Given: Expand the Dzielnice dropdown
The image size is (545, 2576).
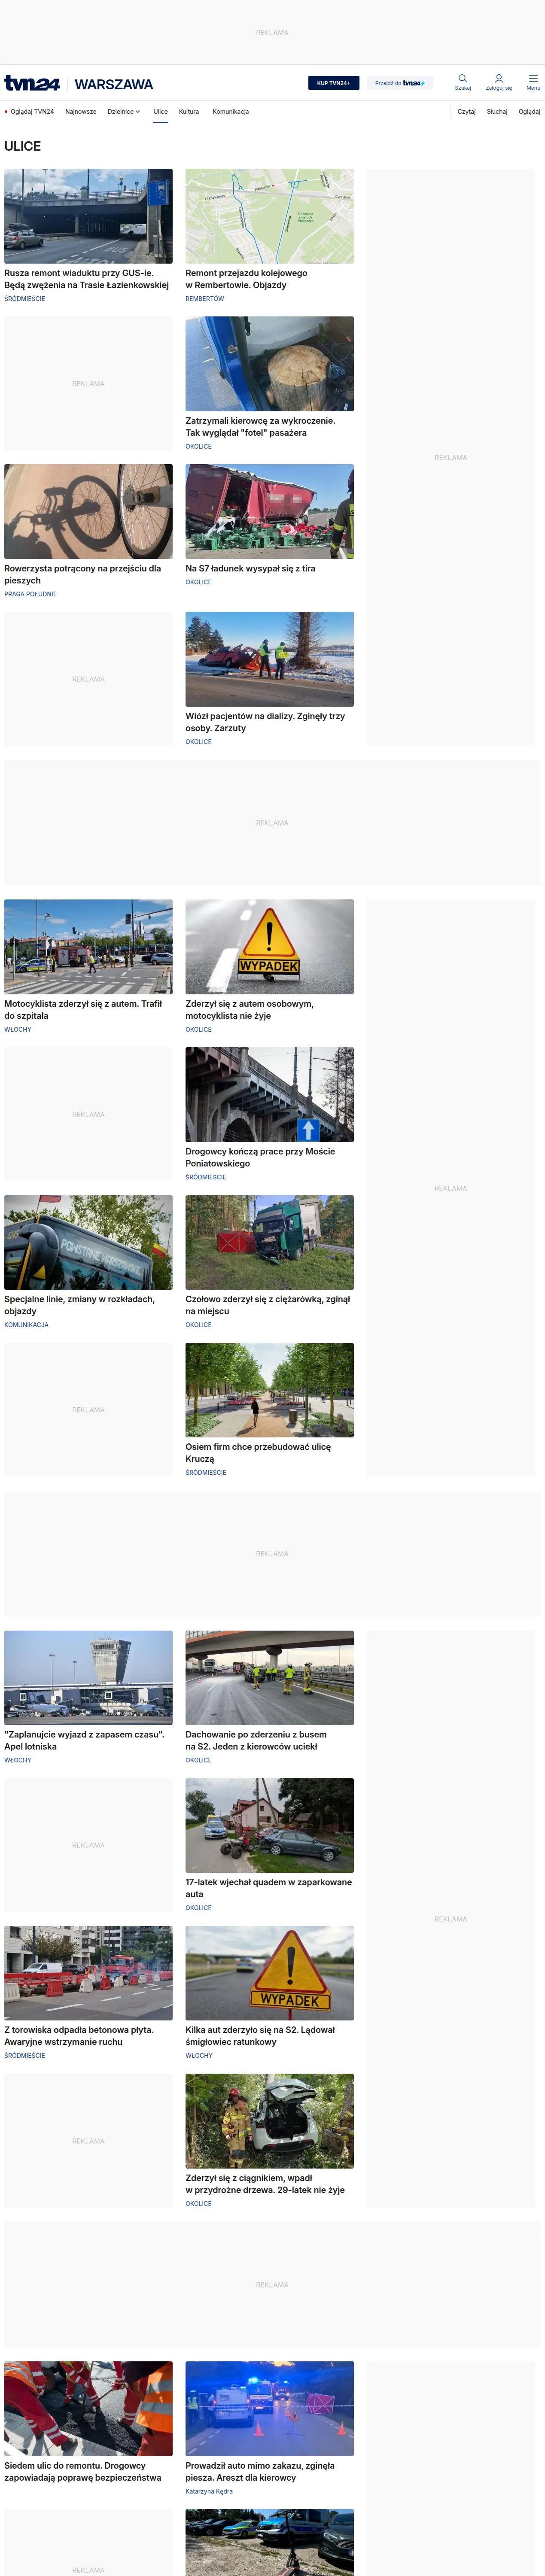Looking at the screenshot, I should tap(124, 112).
